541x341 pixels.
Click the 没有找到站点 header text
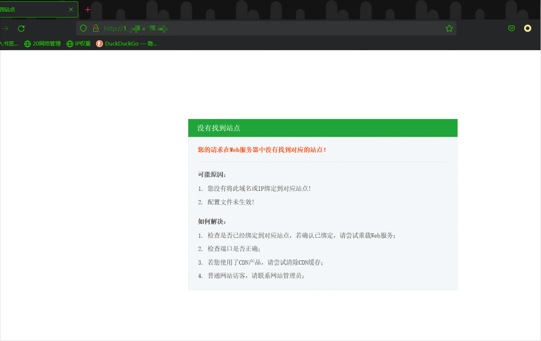click(x=219, y=128)
